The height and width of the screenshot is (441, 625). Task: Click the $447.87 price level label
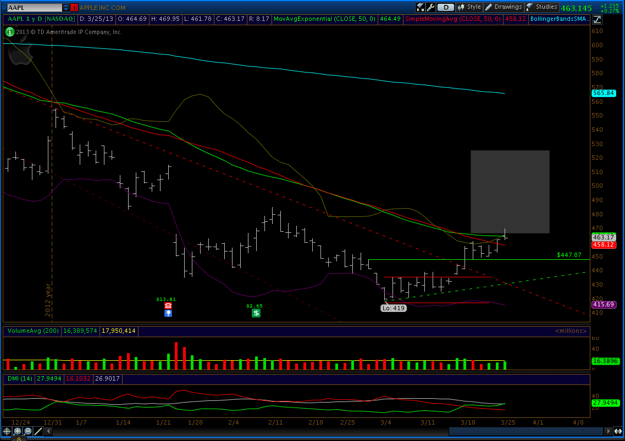[x=569, y=255]
